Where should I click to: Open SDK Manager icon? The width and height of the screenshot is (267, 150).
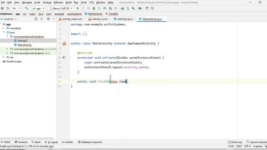click(133, 8)
